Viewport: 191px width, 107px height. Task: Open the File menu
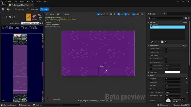10,1
